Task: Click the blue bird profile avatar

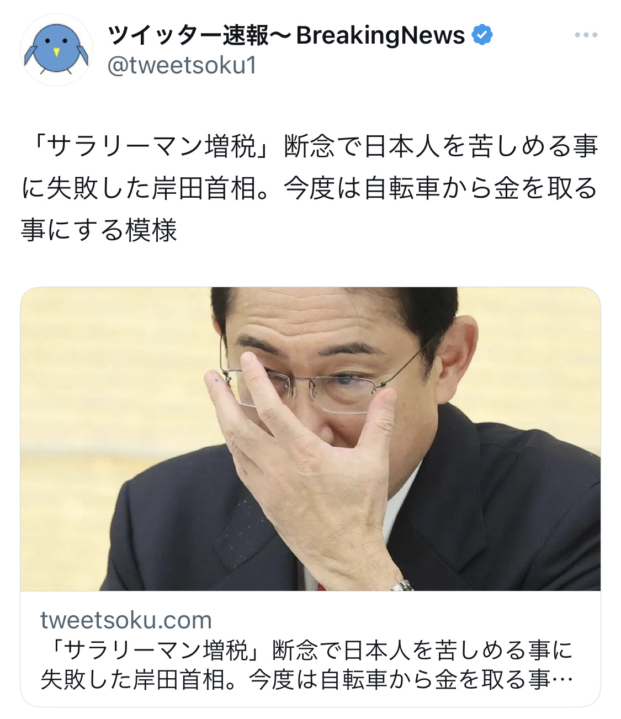Action: coord(56,50)
